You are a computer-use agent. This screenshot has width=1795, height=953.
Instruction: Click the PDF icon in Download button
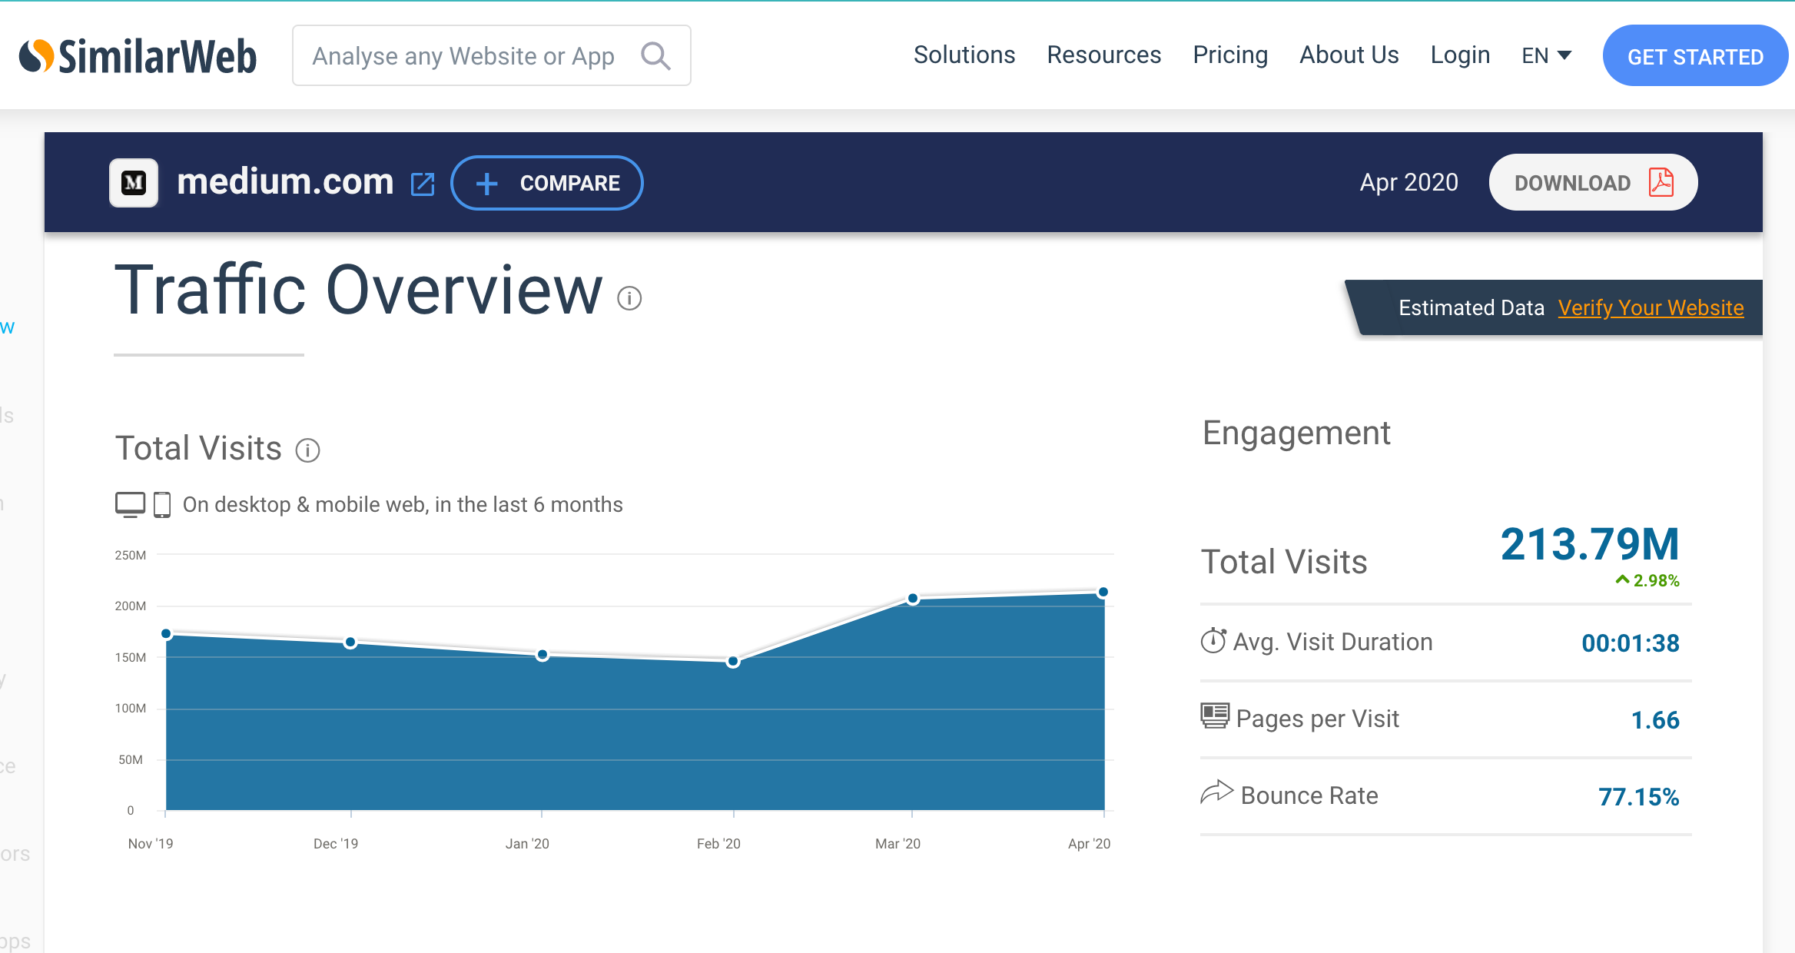(x=1661, y=183)
